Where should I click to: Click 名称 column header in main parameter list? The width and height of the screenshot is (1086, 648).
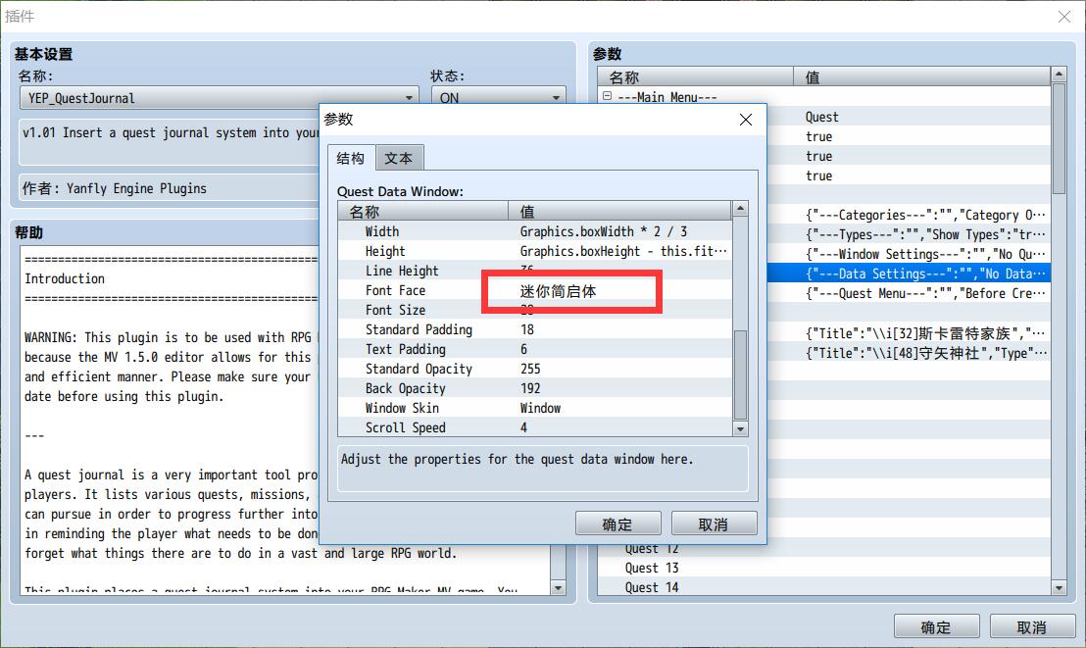(695, 76)
